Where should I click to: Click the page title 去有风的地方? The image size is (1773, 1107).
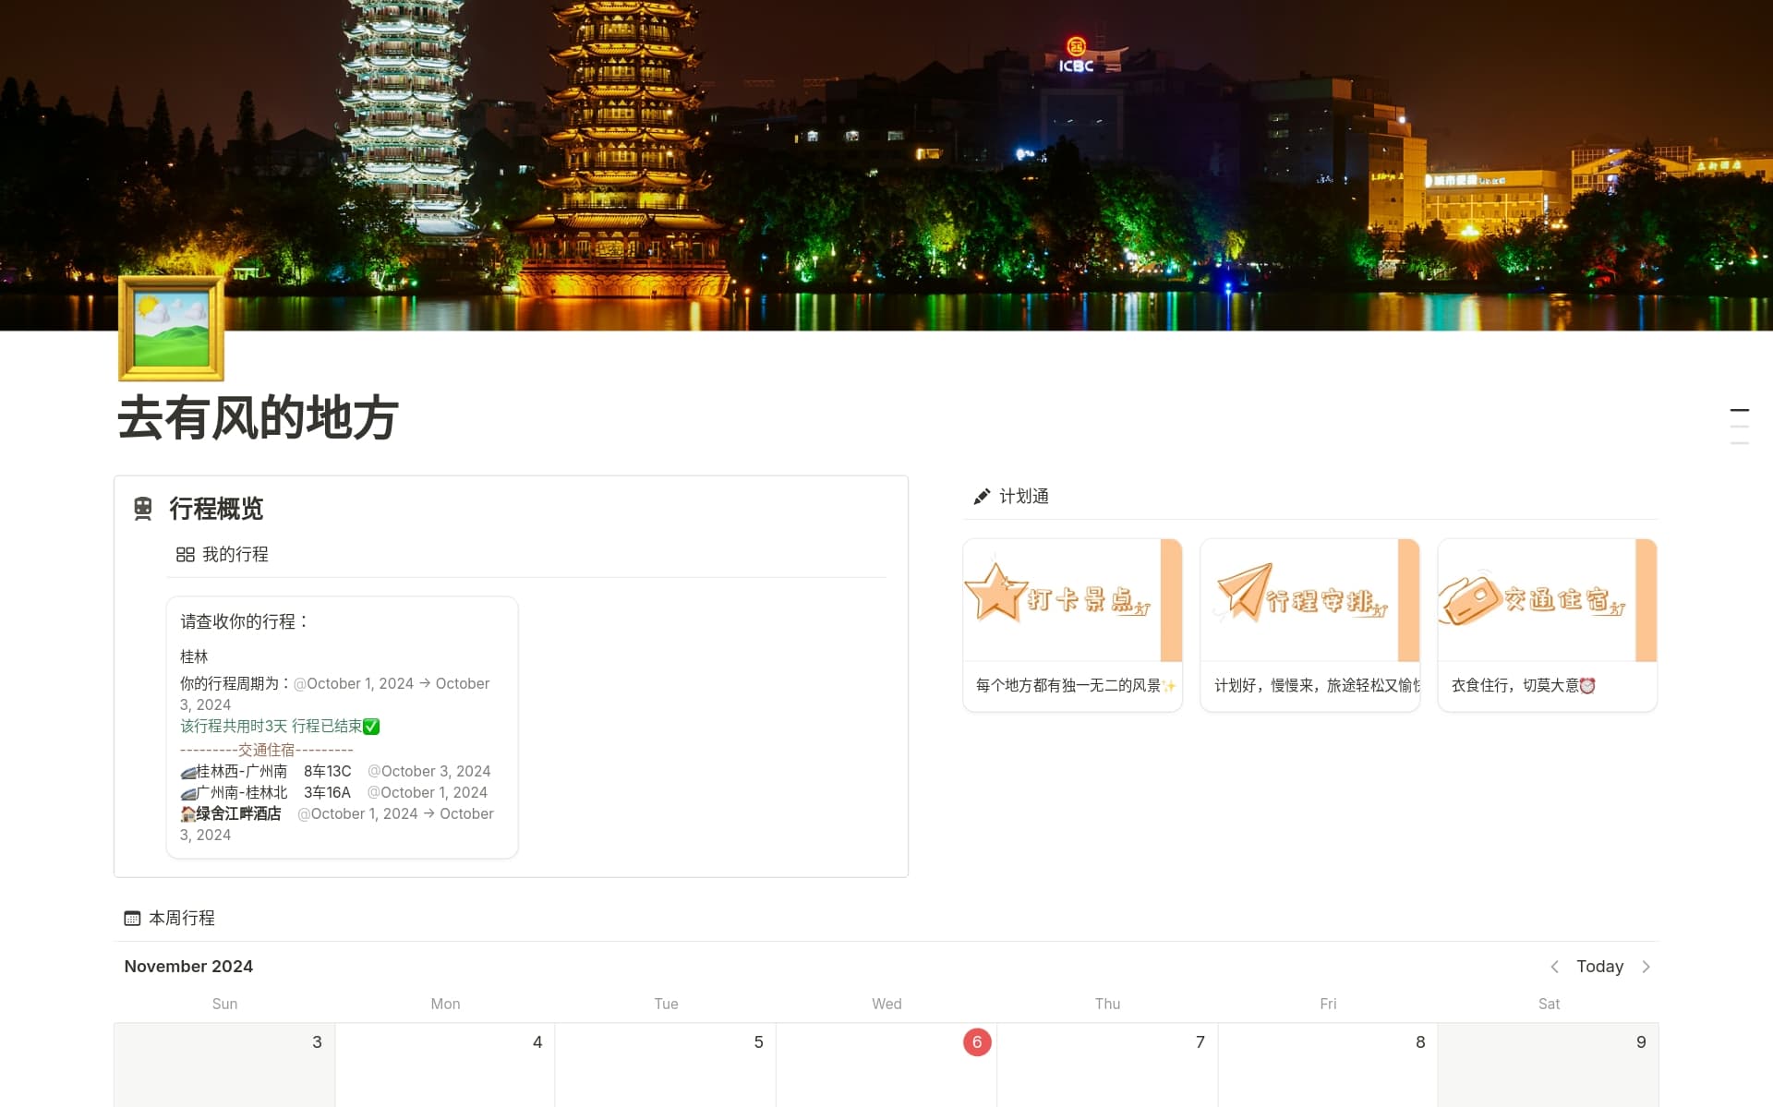(x=257, y=418)
